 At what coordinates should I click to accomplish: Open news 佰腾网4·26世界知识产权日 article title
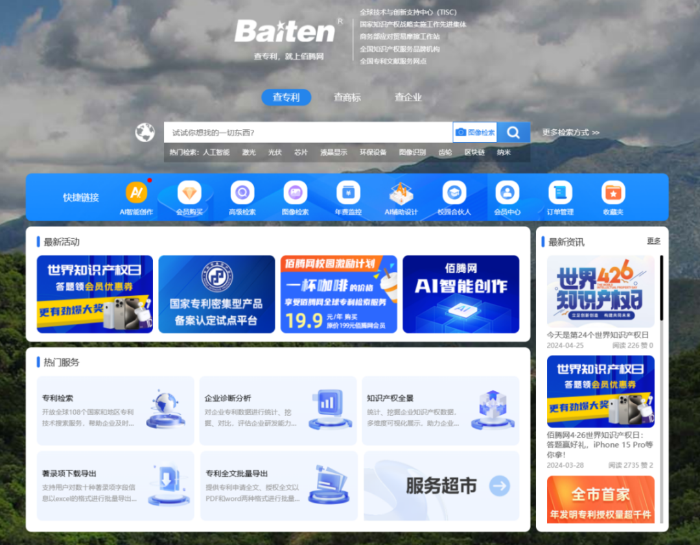point(600,444)
